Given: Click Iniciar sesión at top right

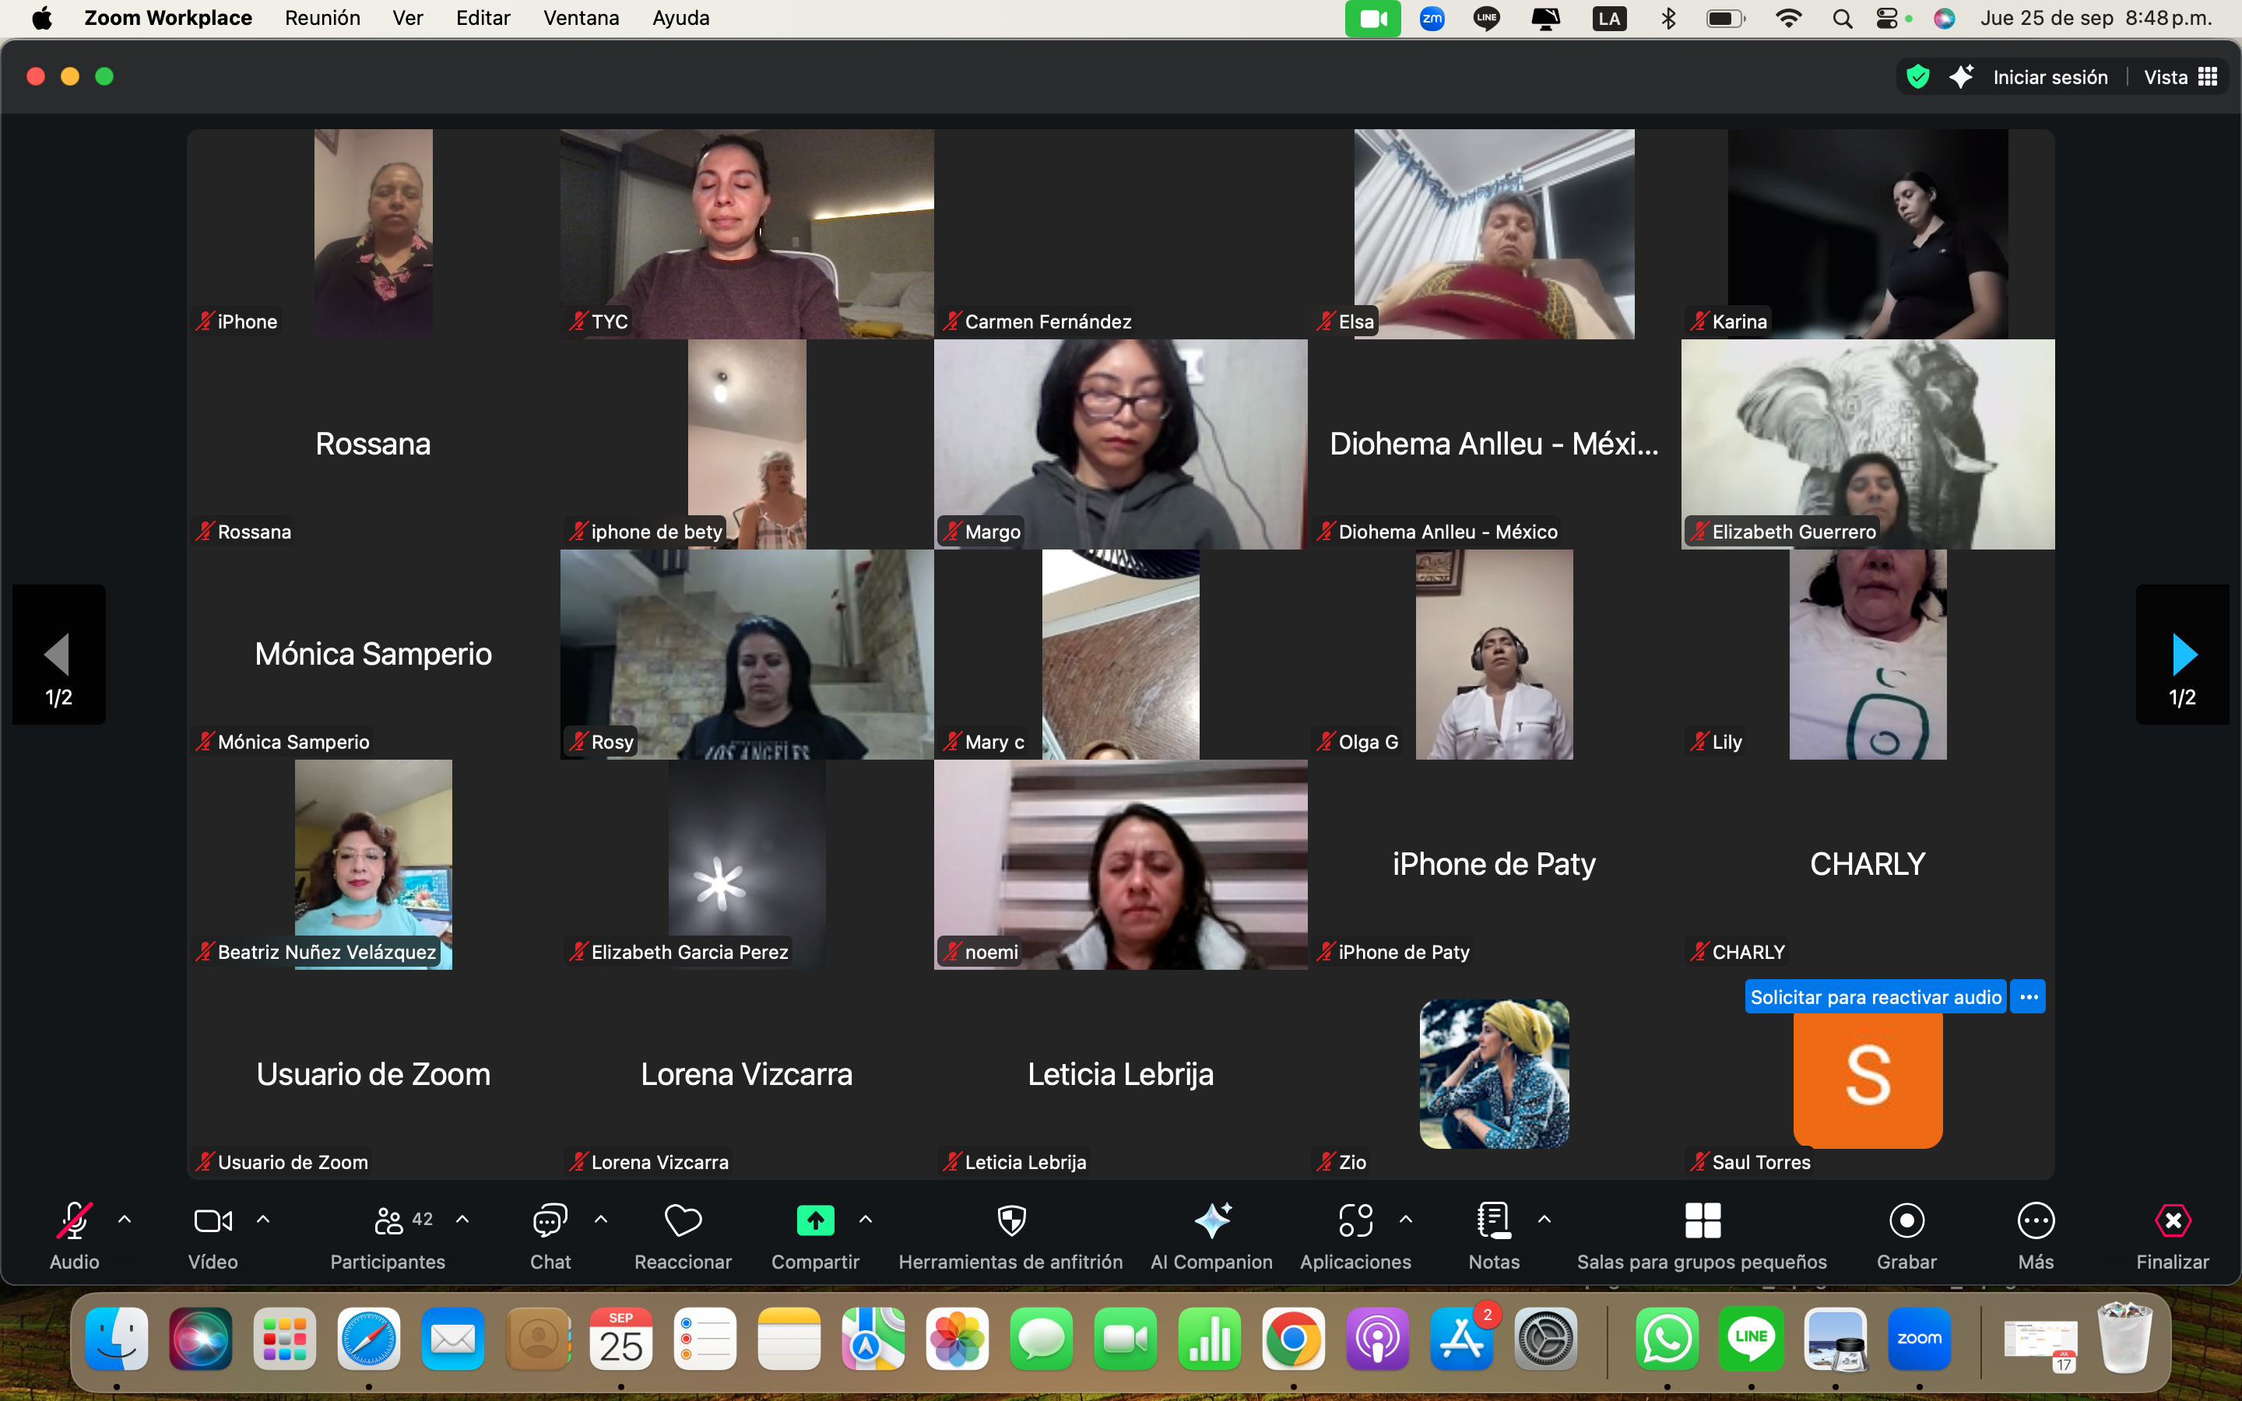Looking at the screenshot, I should pyautogui.click(x=2049, y=77).
